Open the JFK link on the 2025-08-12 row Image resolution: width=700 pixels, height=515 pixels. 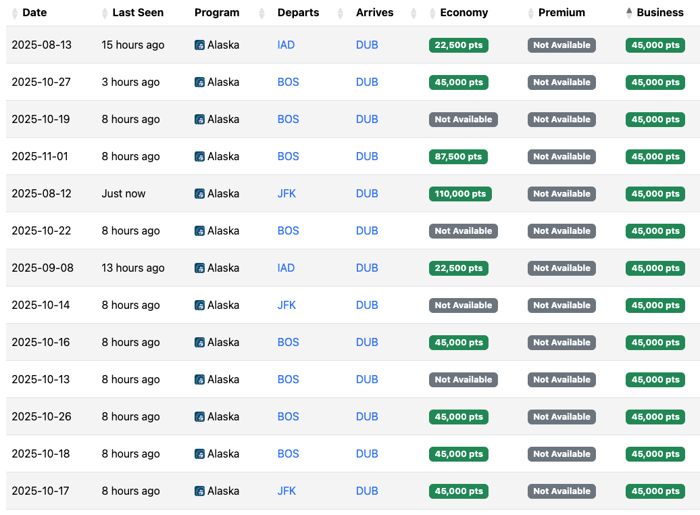(286, 194)
